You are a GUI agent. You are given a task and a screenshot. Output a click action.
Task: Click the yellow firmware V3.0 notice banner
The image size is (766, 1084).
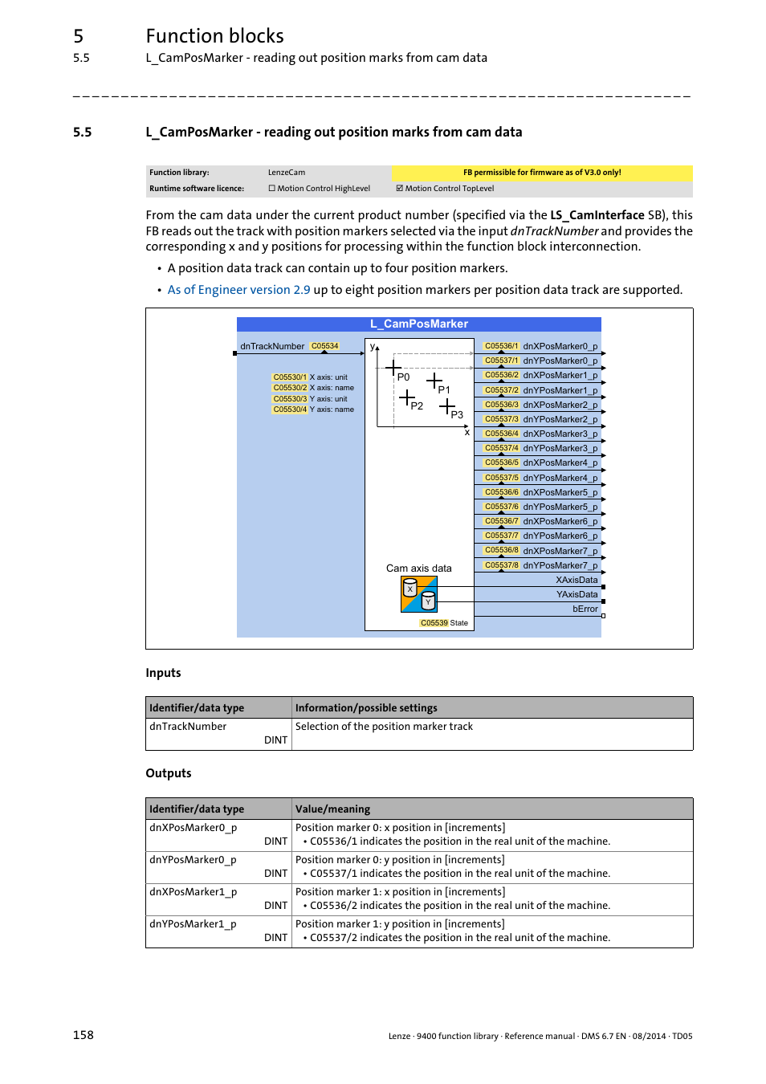[542, 173]
